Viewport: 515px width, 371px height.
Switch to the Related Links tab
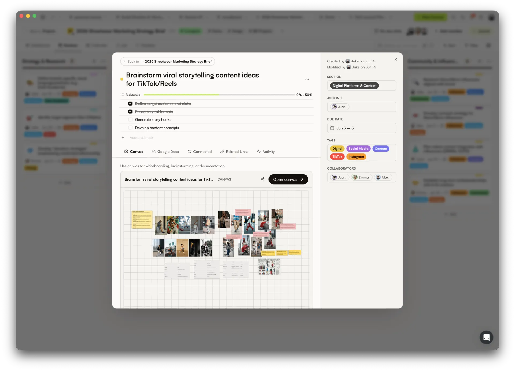pyautogui.click(x=234, y=152)
